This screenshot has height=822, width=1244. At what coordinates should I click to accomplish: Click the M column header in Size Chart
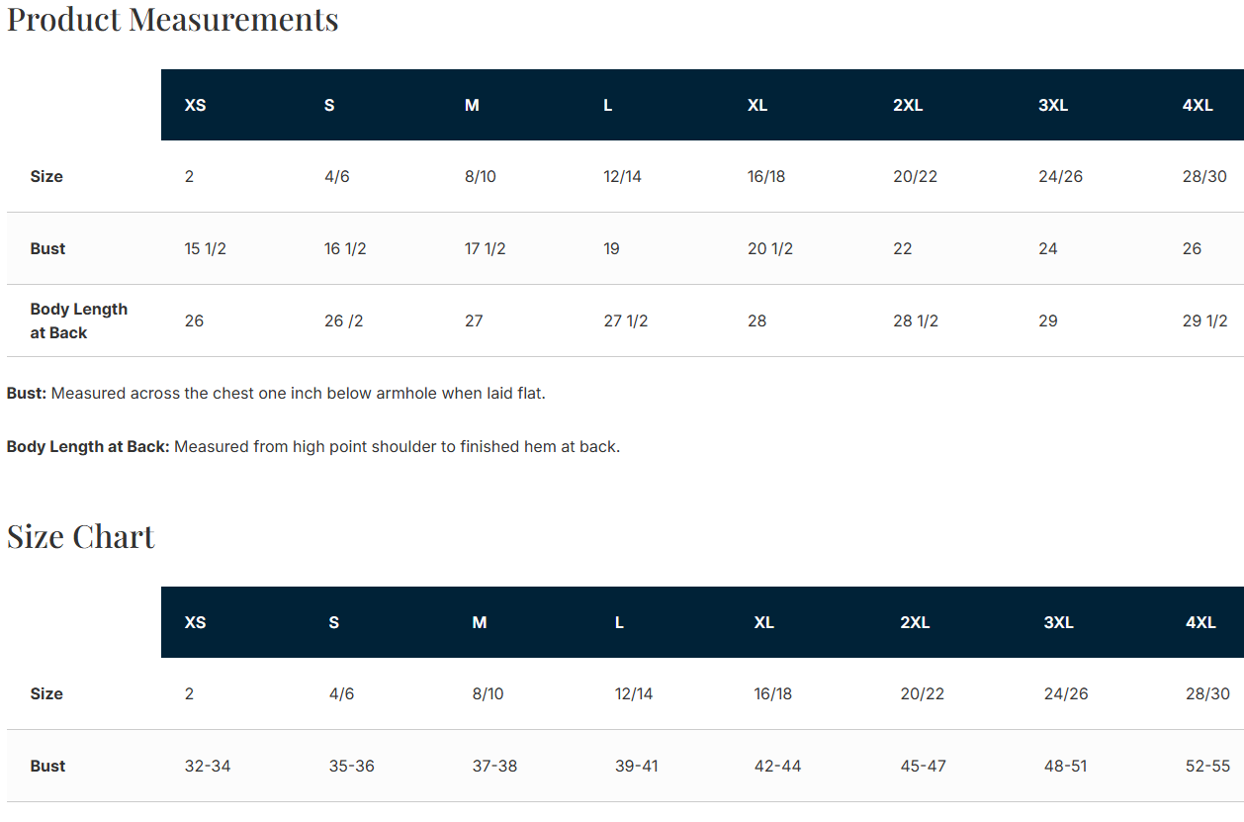pos(480,622)
